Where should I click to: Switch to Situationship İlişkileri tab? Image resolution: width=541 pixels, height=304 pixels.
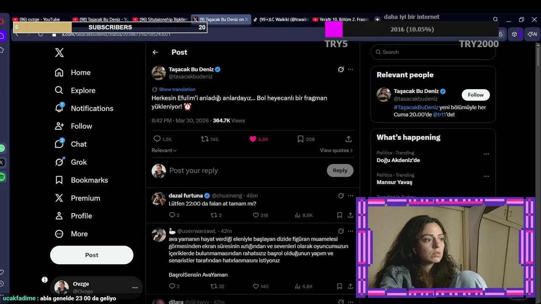(161, 19)
